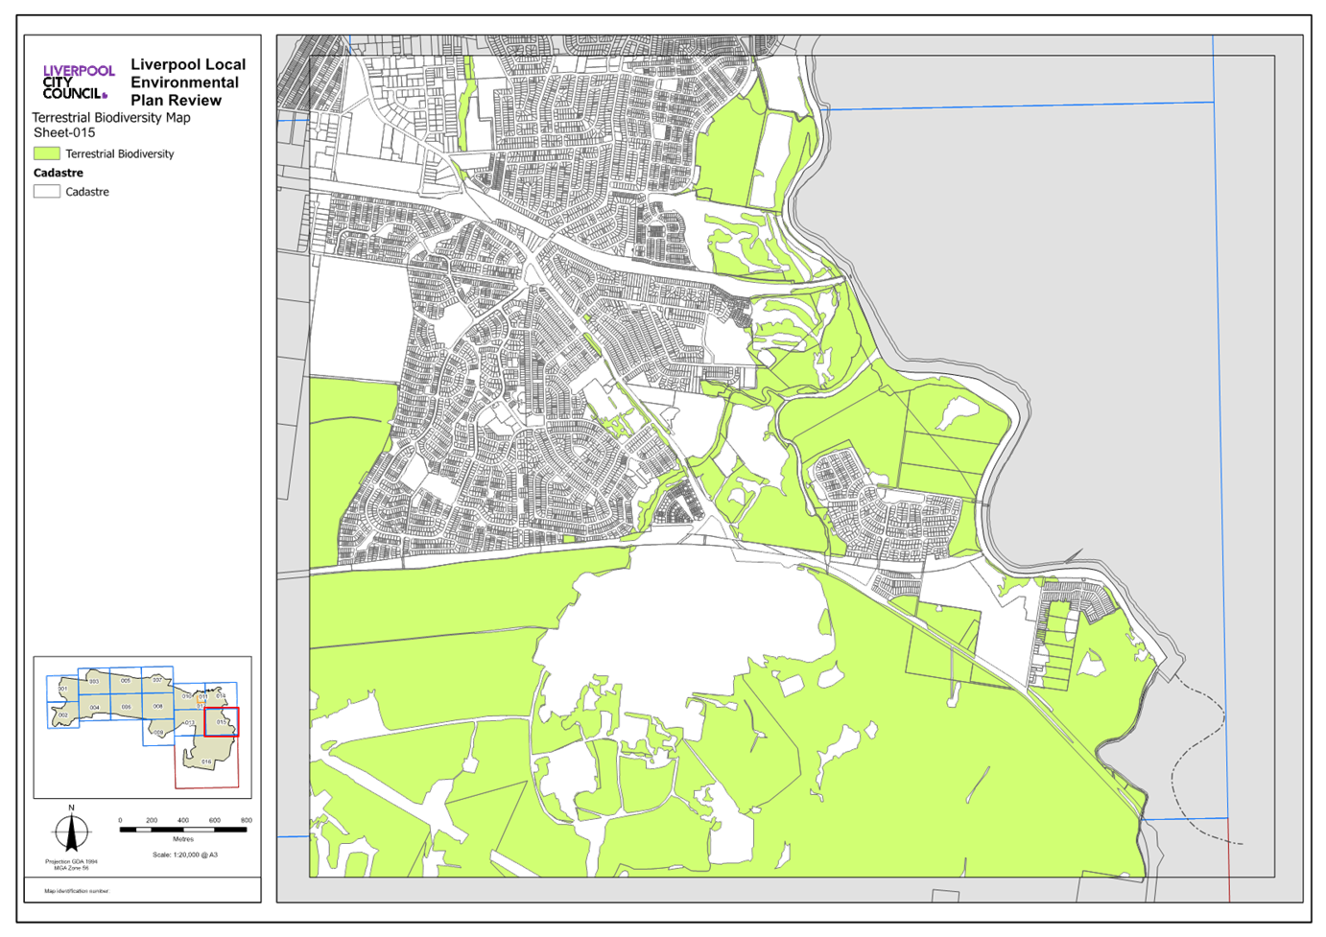This screenshot has width=1326, height=937.
Task: Select the white Cadastre legend swatch
Action: pos(47,192)
